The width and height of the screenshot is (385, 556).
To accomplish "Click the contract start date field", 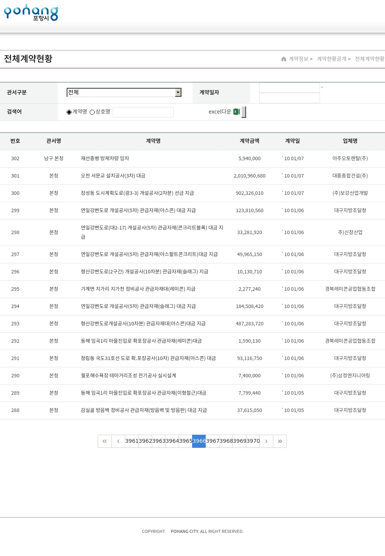I will pyautogui.click(x=290, y=88).
